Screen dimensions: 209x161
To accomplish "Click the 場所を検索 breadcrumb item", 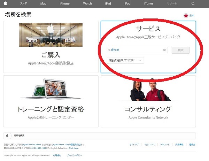I will point(19,136).
